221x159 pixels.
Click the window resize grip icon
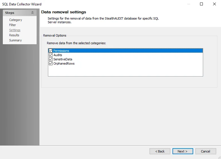click(x=220, y=158)
